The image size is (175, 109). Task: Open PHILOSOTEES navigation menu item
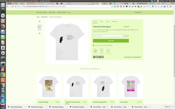click(x=42, y=13)
